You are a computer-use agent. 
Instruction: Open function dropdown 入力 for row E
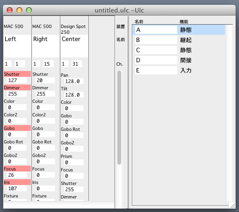click(186, 71)
